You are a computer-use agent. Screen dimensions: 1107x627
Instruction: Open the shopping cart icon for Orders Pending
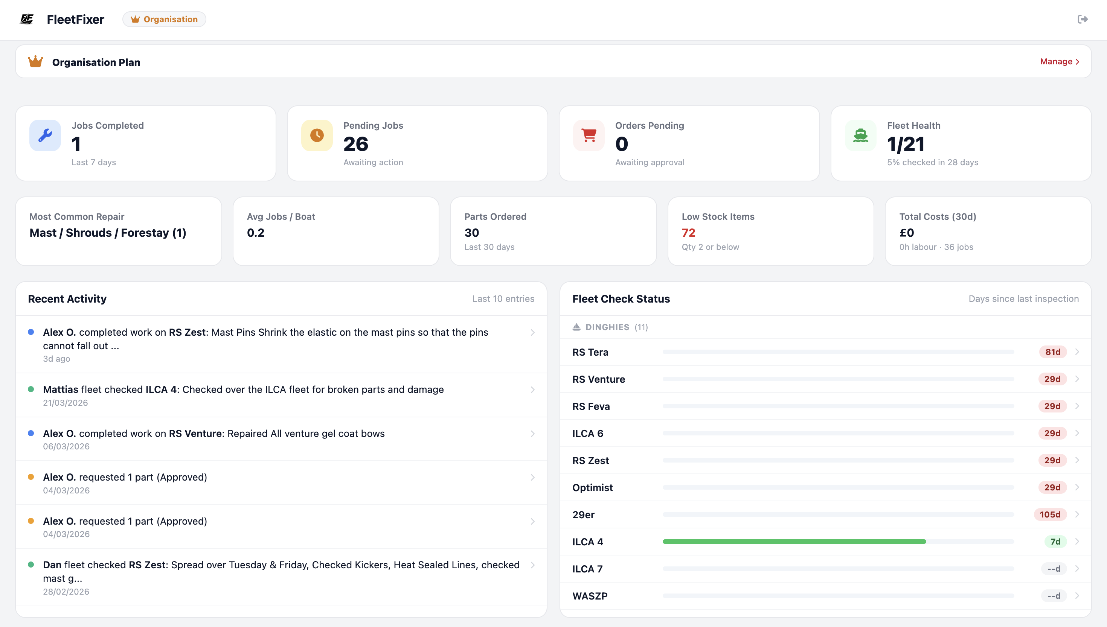click(x=589, y=135)
